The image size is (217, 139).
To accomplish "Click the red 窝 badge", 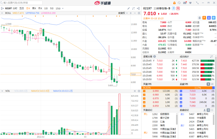I will 178,8.
